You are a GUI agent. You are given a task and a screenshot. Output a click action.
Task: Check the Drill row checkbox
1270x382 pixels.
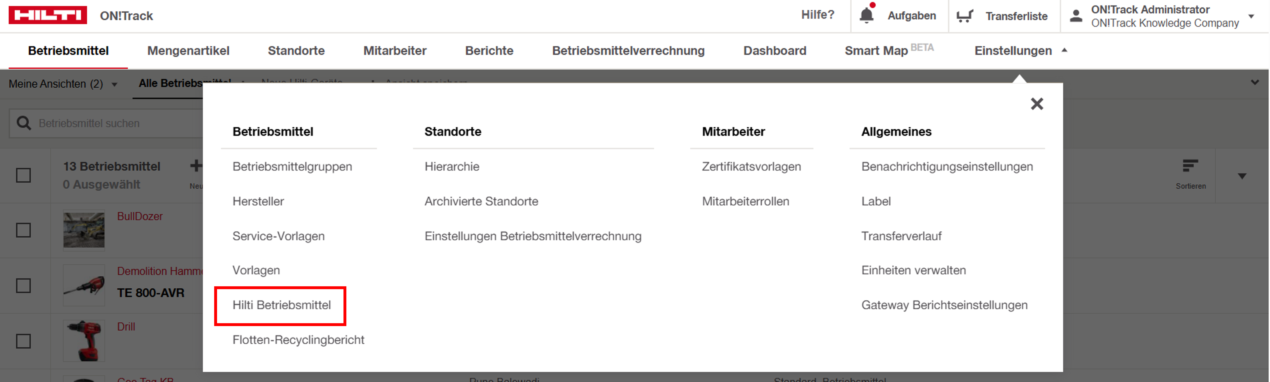tap(23, 341)
